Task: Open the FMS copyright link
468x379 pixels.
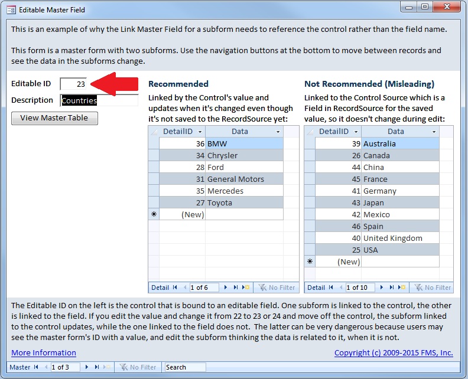Action: (x=394, y=353)
